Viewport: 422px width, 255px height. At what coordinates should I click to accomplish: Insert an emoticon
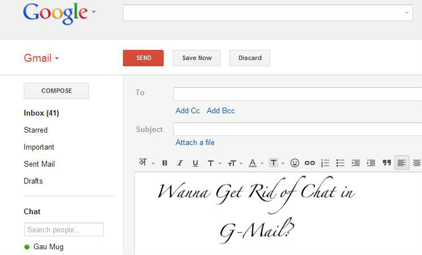coord(295,163)
